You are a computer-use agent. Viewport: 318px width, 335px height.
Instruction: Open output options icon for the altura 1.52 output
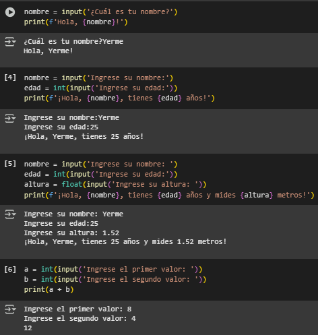click(10, 214)
